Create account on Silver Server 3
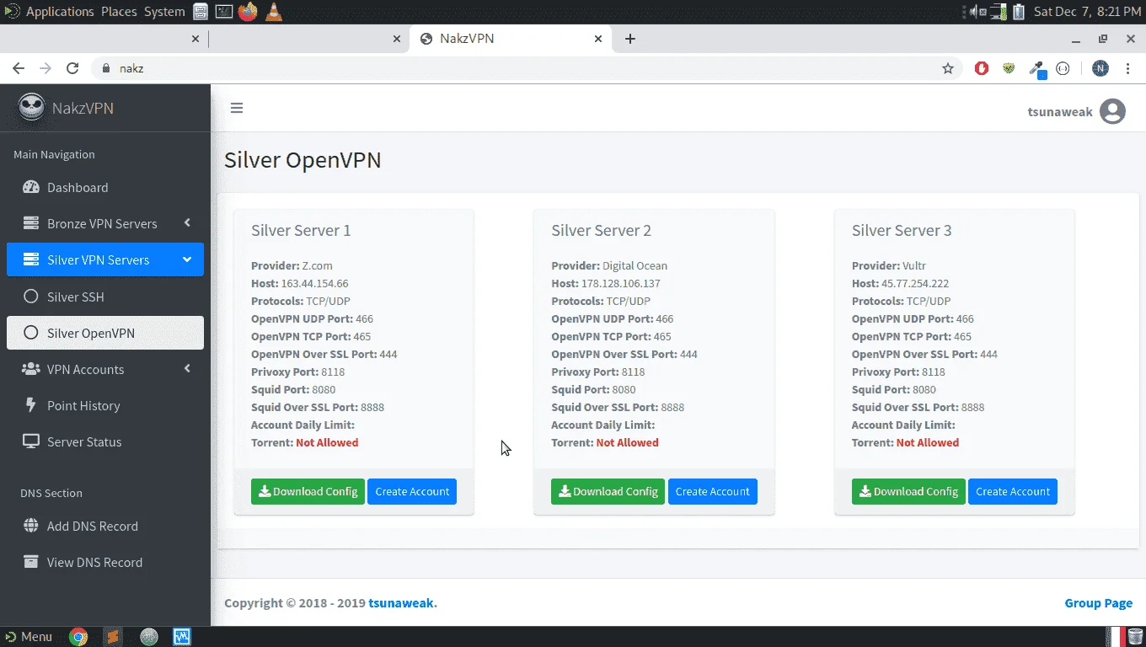1146x647 pixels. 1013,491
